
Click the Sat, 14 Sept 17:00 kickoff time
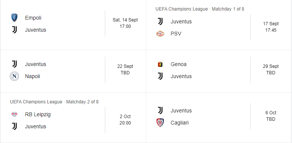(125, 23)
